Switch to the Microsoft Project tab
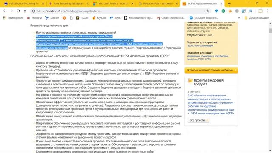Viewport: 272px width, 153px height. (x=113, y=3)
